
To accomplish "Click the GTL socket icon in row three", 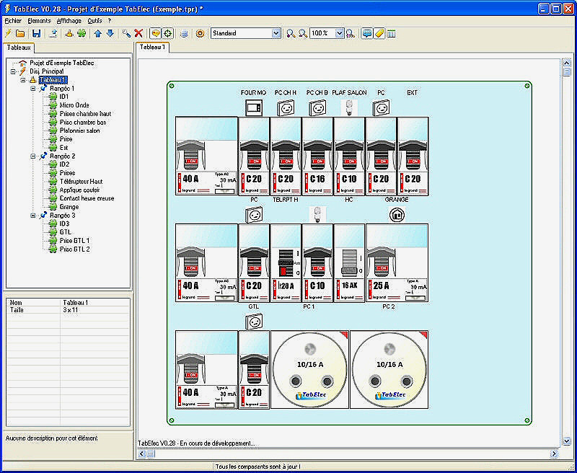I will 255,322.
